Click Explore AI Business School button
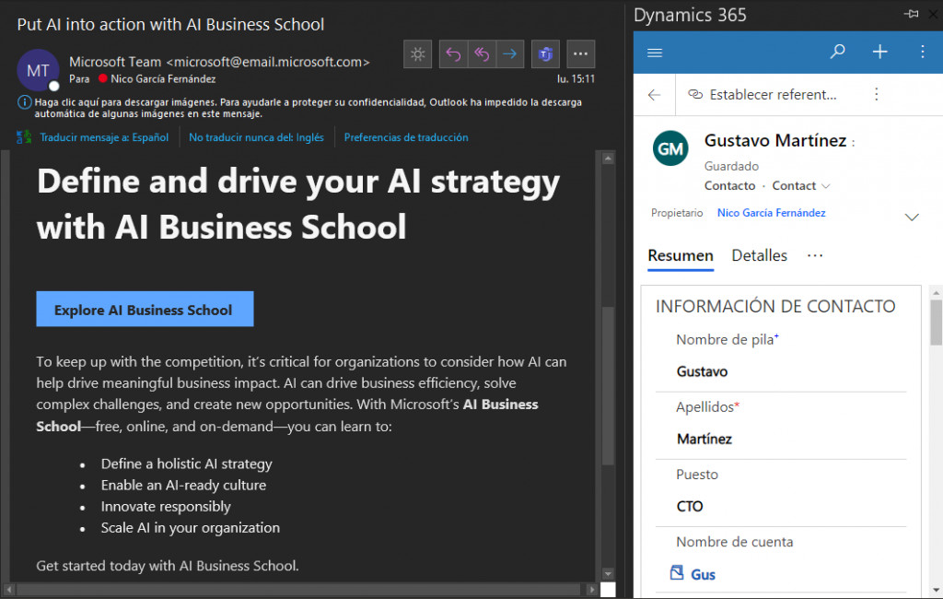Image resolution: width=943 pixels, height=599 pixels. click(x=145, y=309)
